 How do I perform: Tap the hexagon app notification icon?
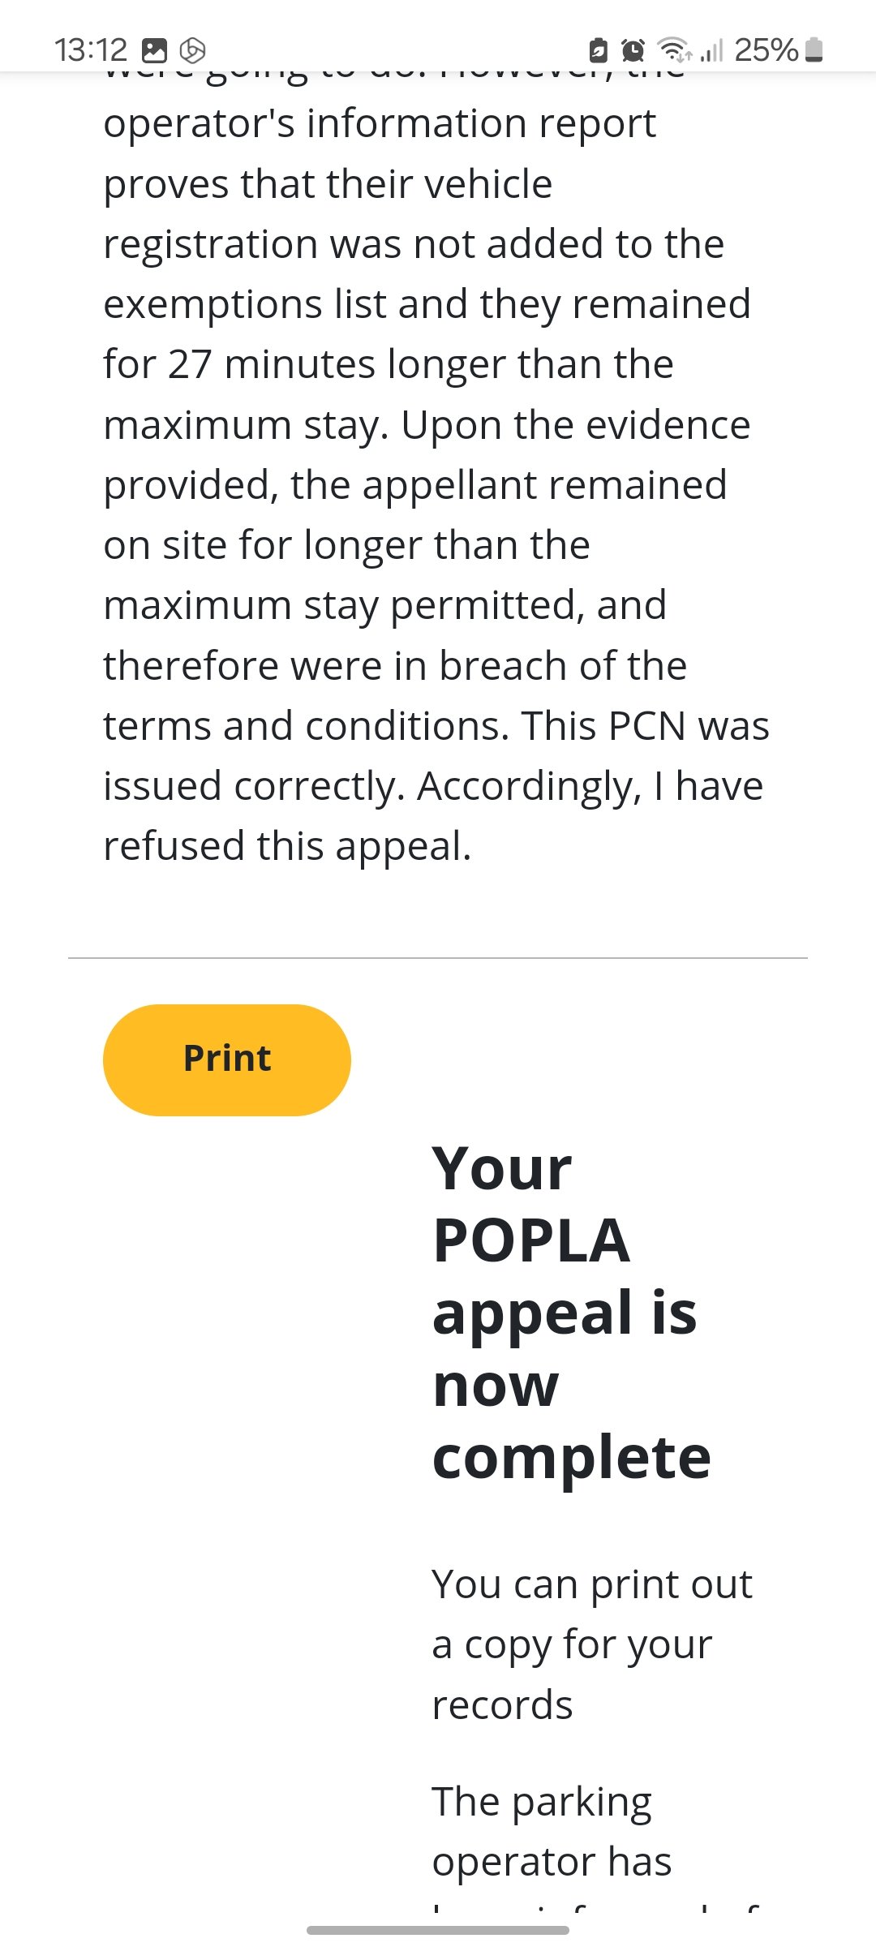click(x=192, y=51)
